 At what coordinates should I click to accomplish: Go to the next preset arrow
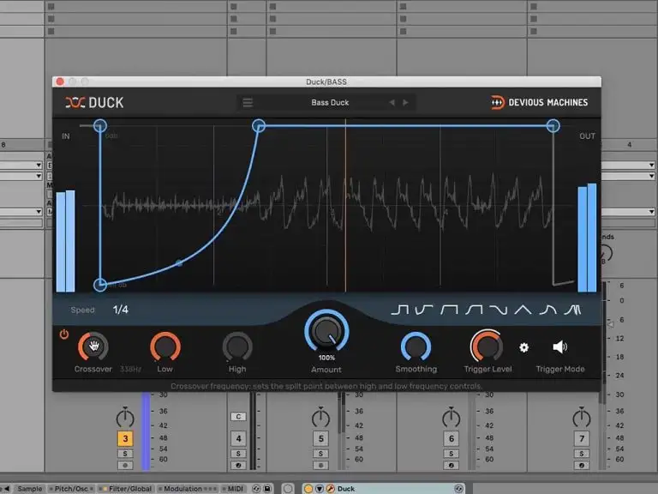[405, 103]
